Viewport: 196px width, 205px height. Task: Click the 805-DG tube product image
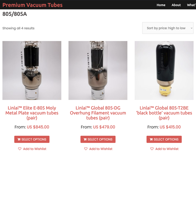click(98, 70)
